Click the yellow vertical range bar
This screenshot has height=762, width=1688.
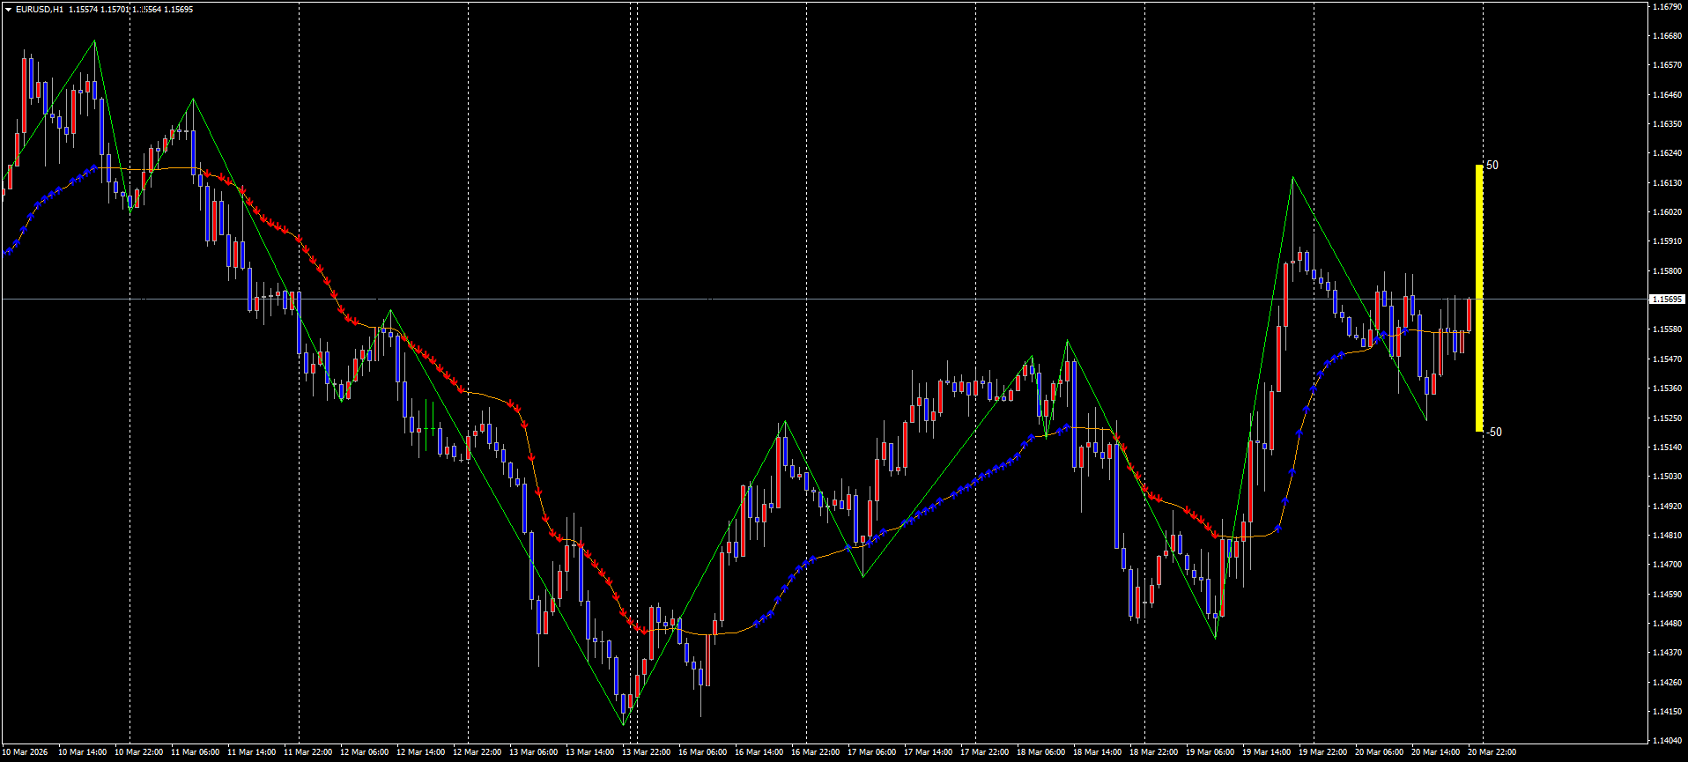1479,298
